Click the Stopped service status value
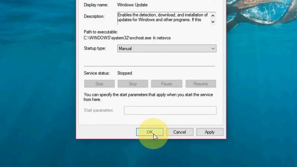The image size is (297, 167). tap(125, 73)
